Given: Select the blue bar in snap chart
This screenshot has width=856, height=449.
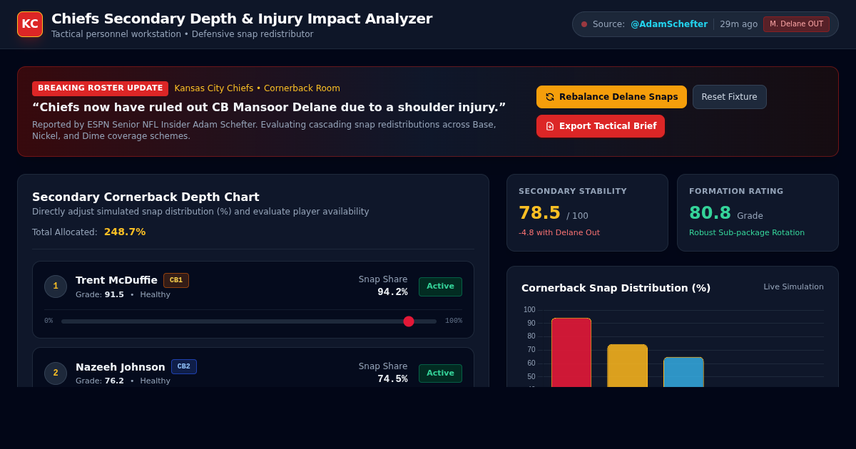Looking at the screenshot, I should (x=683, y=372).
